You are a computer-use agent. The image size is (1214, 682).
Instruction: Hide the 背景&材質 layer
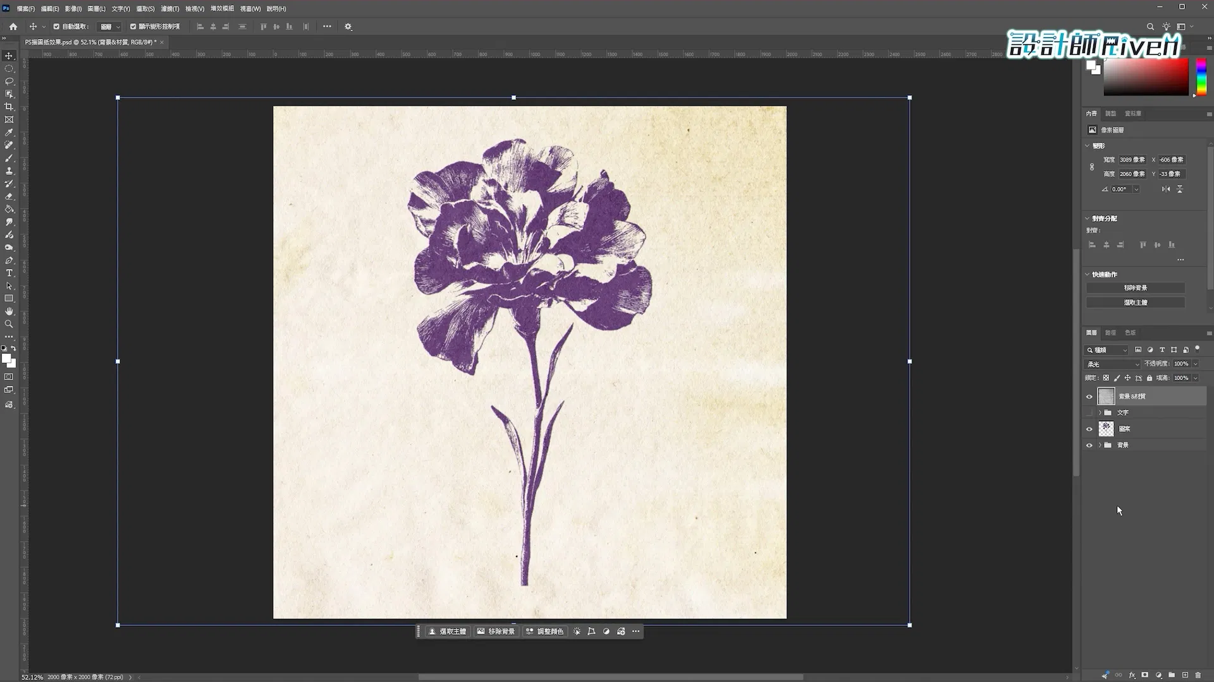point(1089,397)
